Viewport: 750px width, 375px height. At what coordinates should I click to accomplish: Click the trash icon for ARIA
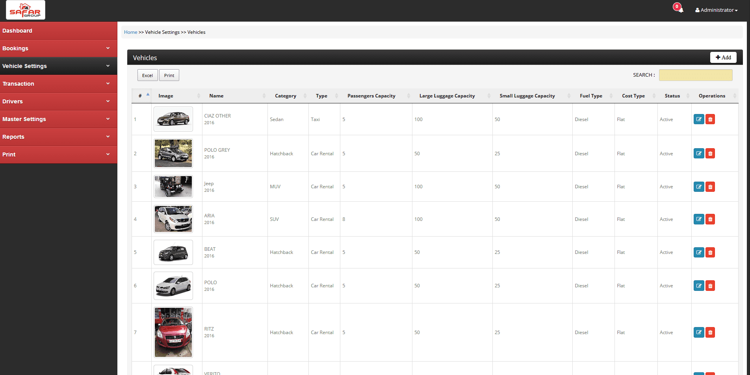point(710,219)
